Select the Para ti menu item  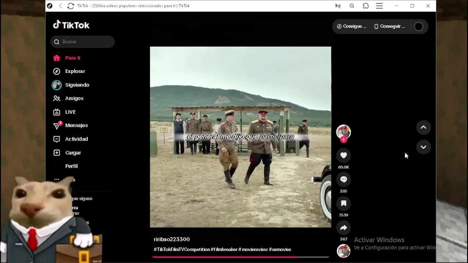(x=73, y=58)
